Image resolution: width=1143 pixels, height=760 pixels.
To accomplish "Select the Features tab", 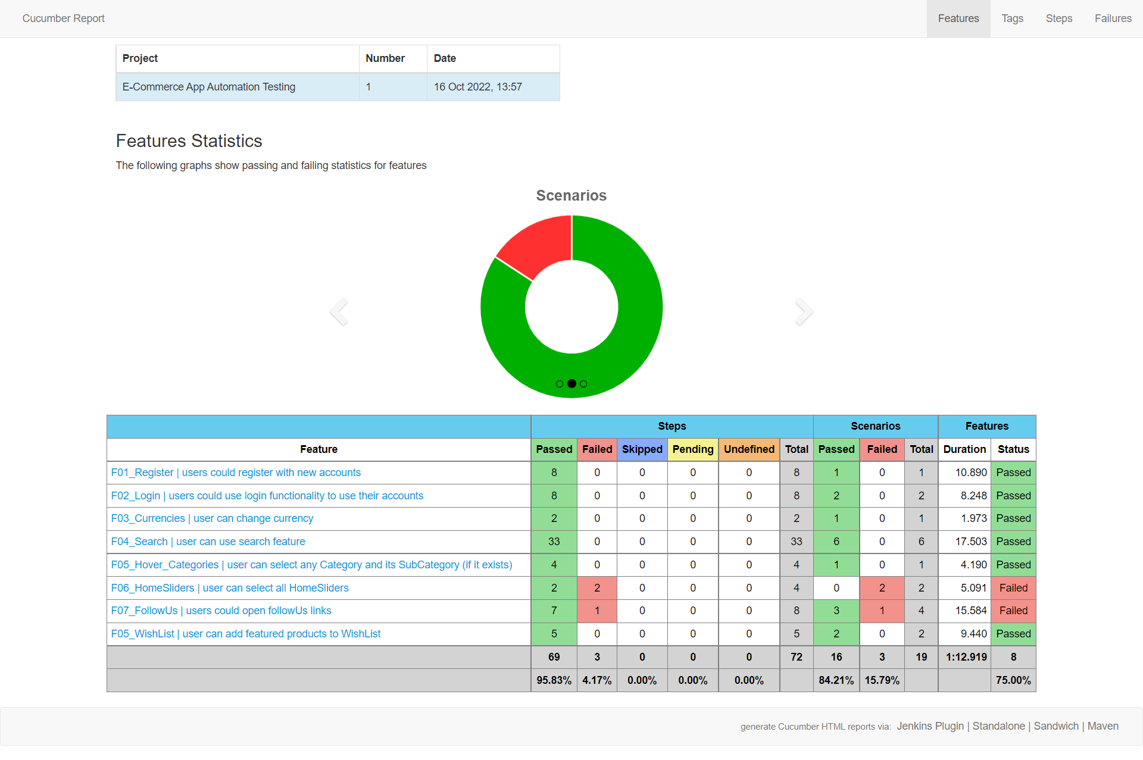I will click(x=958, y=18).
